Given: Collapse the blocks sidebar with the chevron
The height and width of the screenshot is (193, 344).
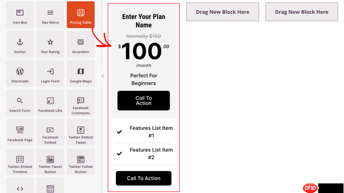Looking at the screenshot, I should [x=103, y=76].
